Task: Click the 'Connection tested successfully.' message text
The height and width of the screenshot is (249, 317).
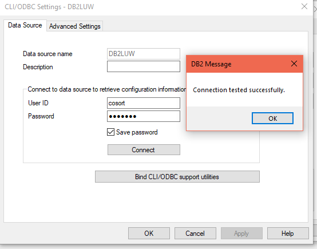Action: [x=239, y=90]
